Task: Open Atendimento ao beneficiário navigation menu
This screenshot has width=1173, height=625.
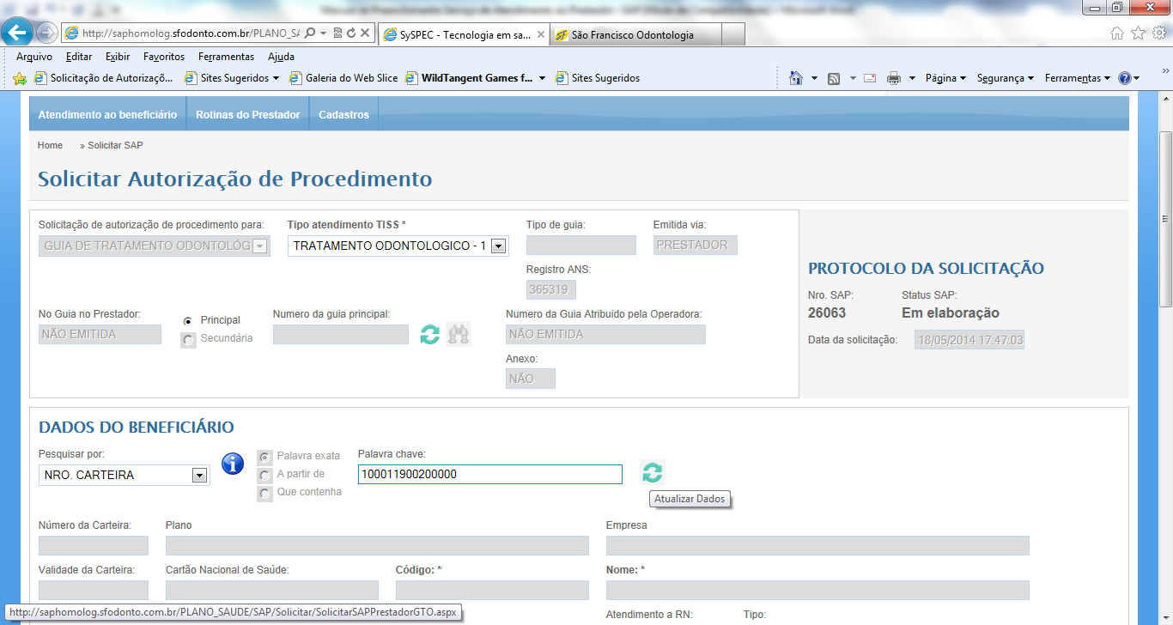Action: point(107,114)
